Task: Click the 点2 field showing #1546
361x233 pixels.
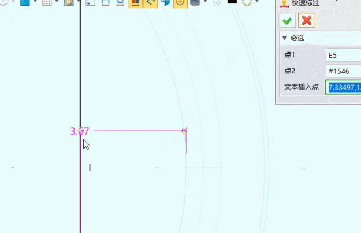Action: click(344, 71)
